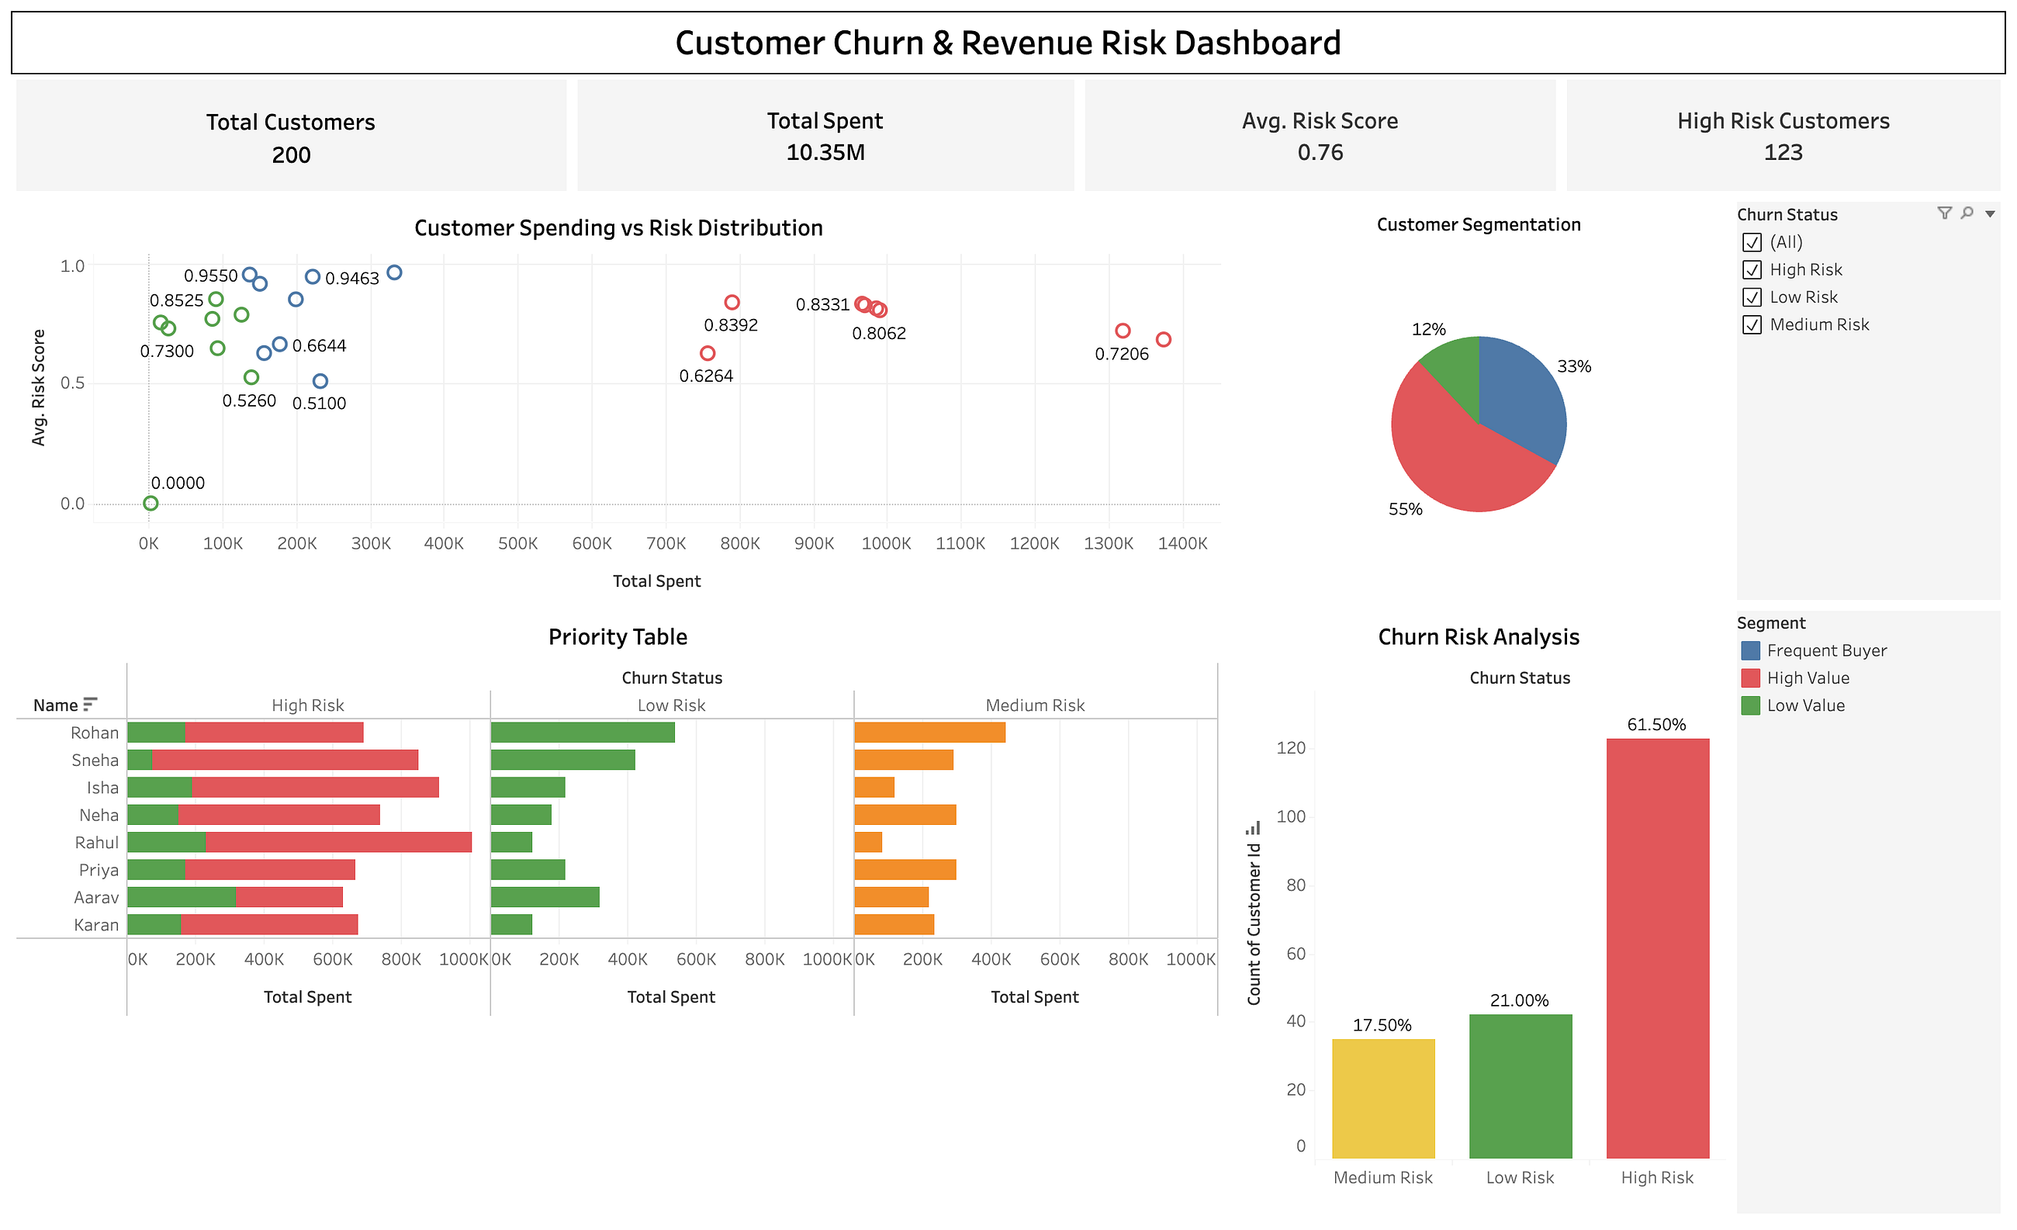Select the scatter point labeled 0.7206
The height and width of the screenshot is (1230, 2017).
pyautogui.click(x=1123, y=331)
